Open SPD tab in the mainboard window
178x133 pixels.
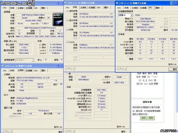point(36,71)
